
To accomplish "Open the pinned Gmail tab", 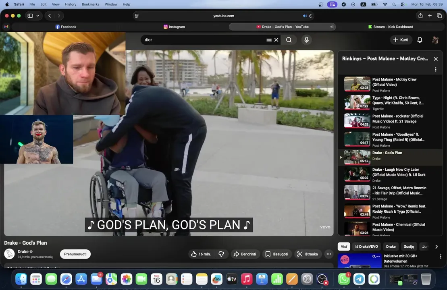I will (x=6, y=27).
